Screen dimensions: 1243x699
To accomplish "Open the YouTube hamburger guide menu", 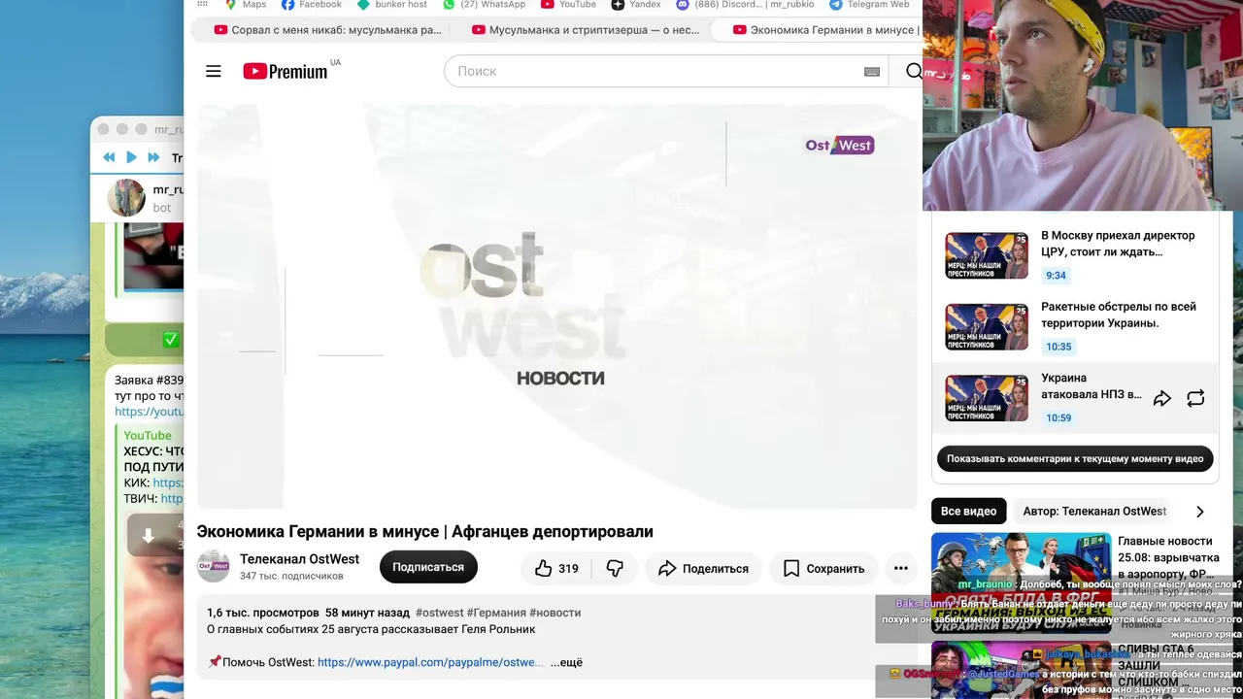I will click(x=214, y=71).
